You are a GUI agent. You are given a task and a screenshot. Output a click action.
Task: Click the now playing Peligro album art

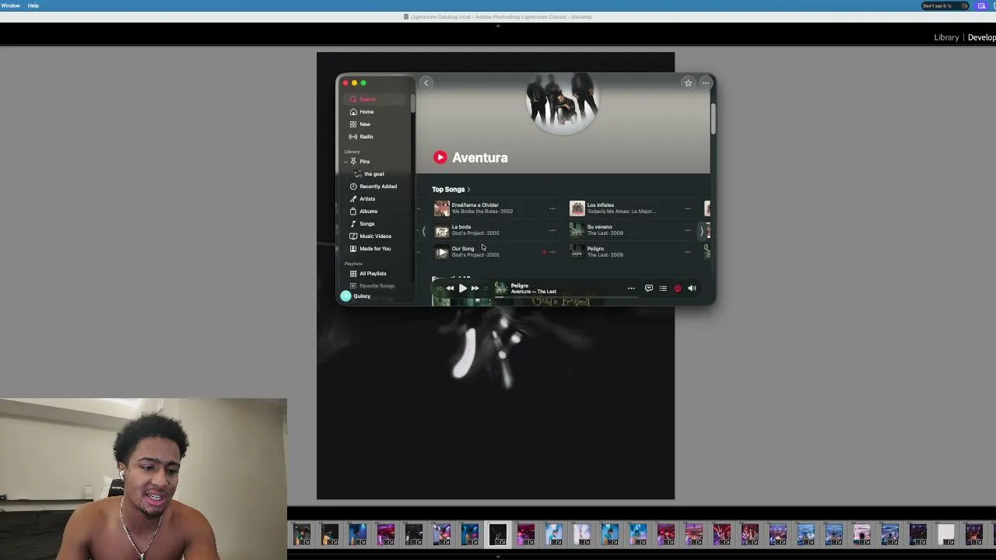(x=501, y=289)
